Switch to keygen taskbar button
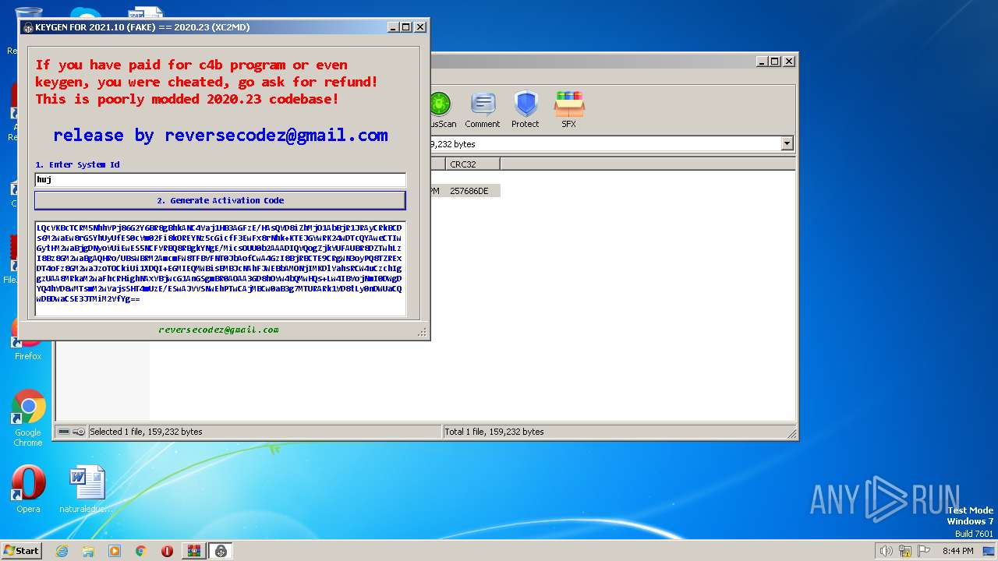The image size is (998, 561). coord(221,551)
